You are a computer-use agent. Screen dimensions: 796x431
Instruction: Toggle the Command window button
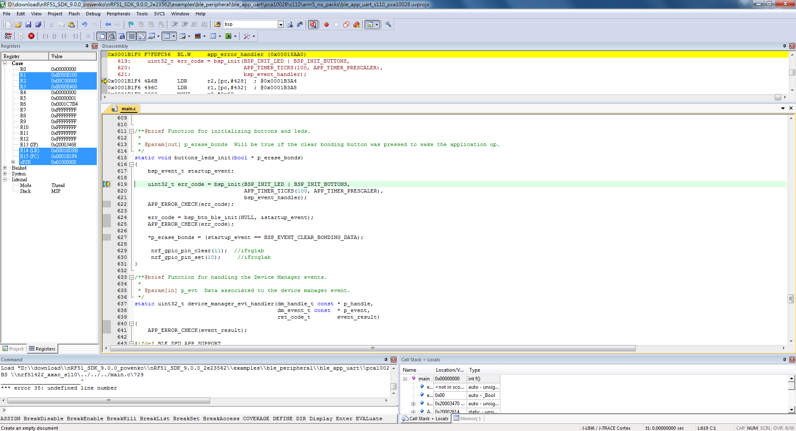coord(101,36)
